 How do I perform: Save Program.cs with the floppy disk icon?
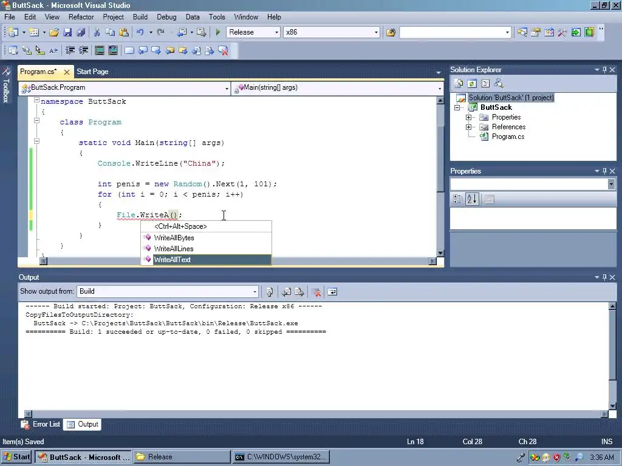pyautogui.click(x=67, y=32)
